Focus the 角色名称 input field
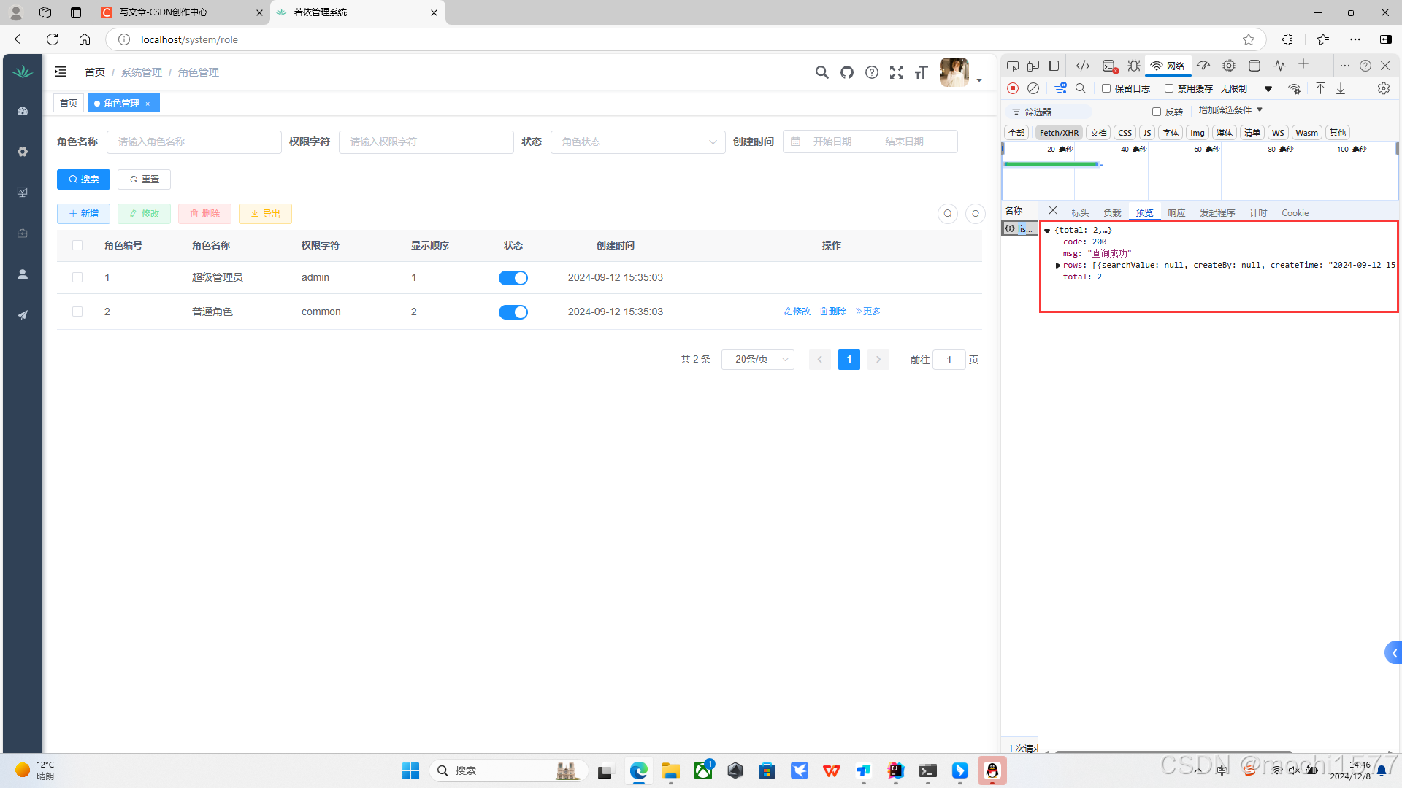 194,142
